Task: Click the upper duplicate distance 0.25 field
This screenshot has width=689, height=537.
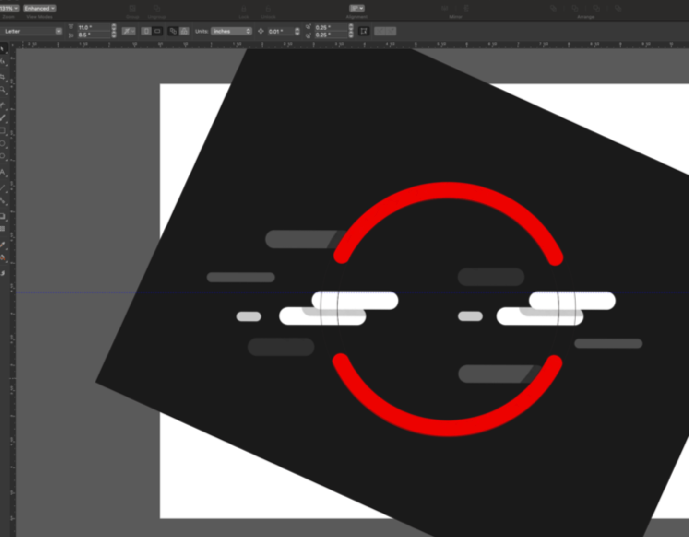Action: point(332,27)
